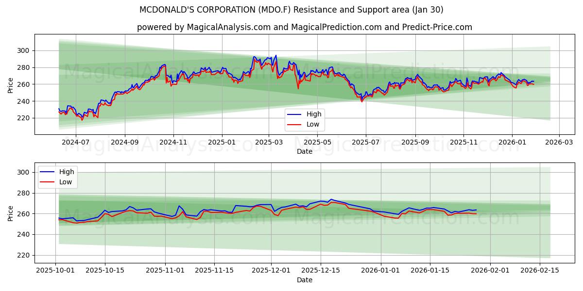
Task: Click the '2026-01-15' tick label on the lower x-axis
Action: 429,271
